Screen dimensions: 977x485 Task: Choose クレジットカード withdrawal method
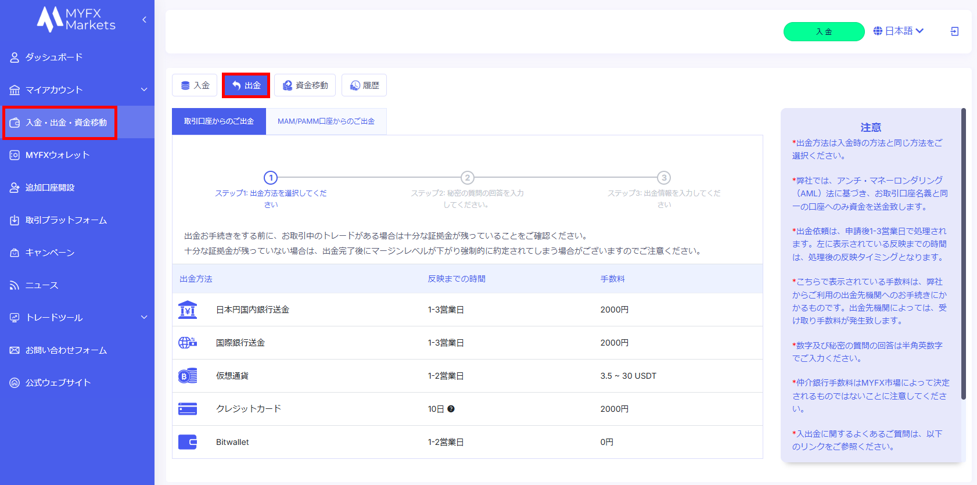[x=468, y=409]
